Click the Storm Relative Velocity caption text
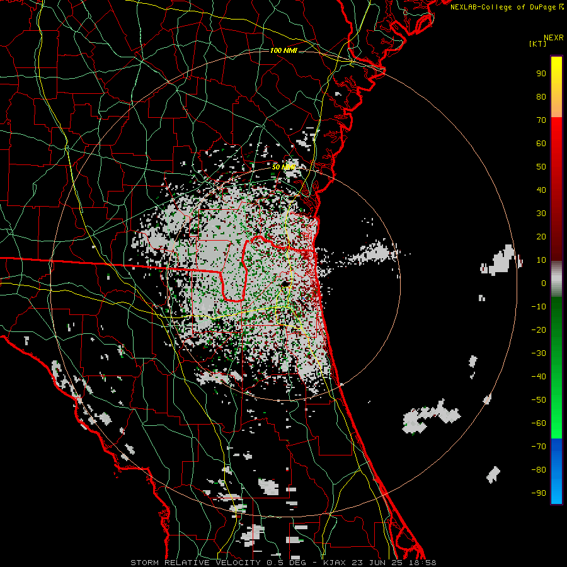This screenshot has width=567, height=567. coord(196,563)
